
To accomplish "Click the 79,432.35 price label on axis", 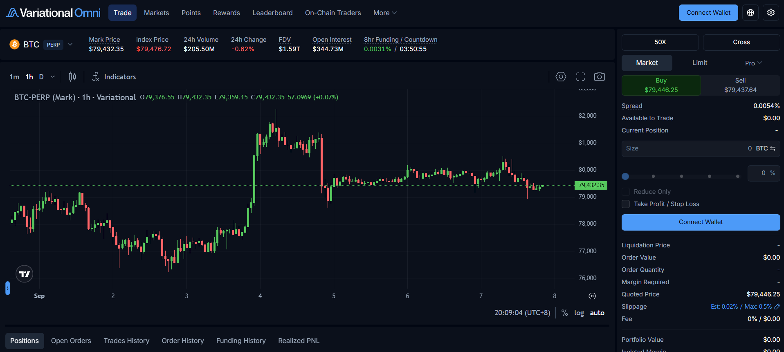I will (x=591, y=185).
